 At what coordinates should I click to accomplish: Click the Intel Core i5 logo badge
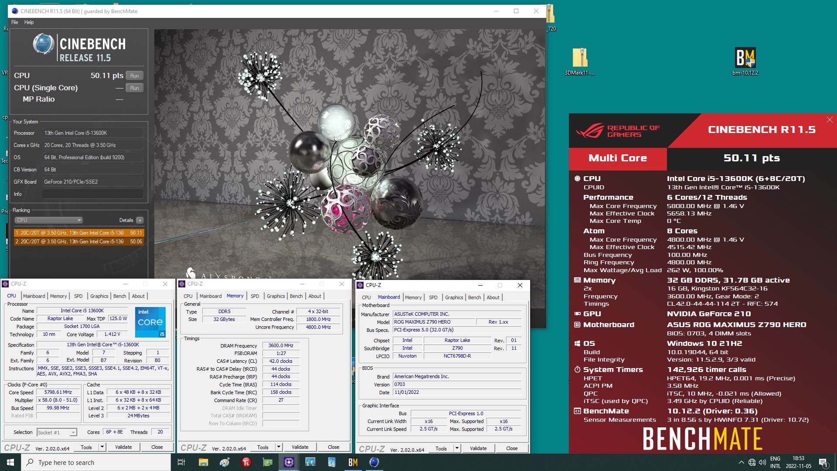[150, 322]
